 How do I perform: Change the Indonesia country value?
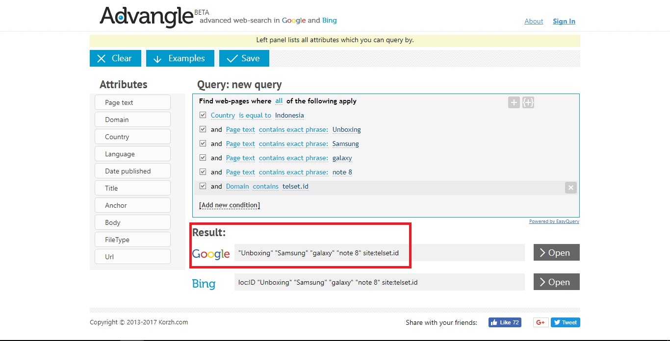click(289, 116)
